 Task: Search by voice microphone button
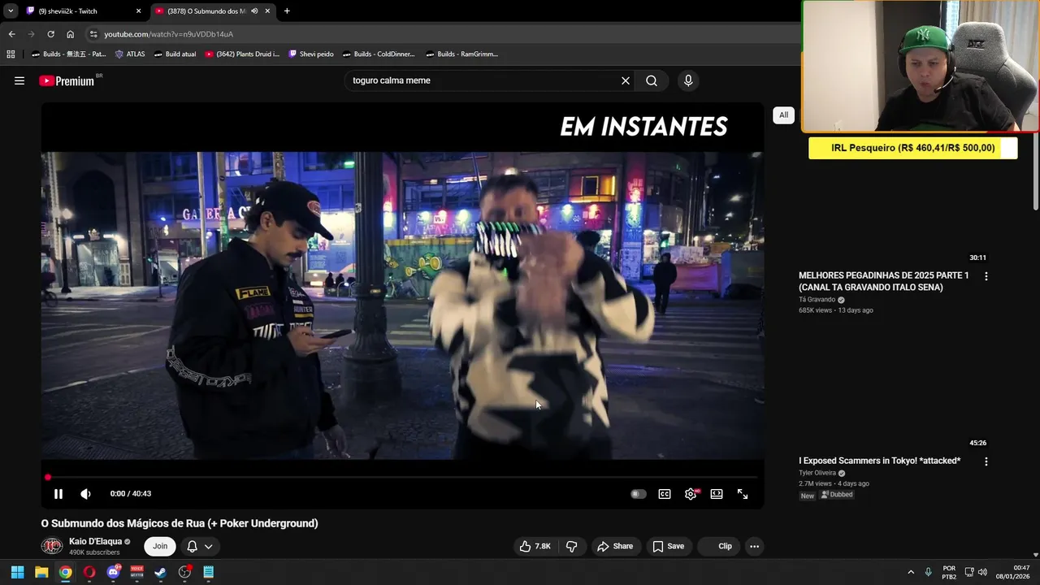point(688,80)
